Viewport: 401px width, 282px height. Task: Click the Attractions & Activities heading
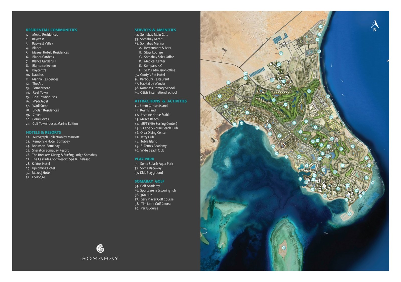[x=161, y=101]
